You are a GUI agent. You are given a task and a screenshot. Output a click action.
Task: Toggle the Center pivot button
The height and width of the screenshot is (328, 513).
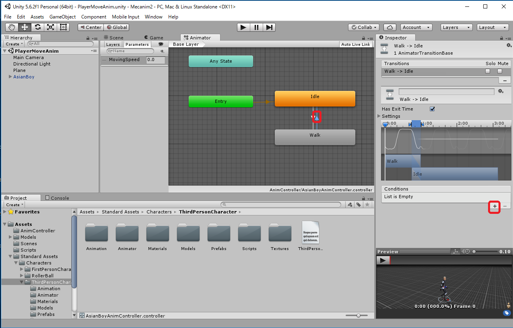click(91, 27)
